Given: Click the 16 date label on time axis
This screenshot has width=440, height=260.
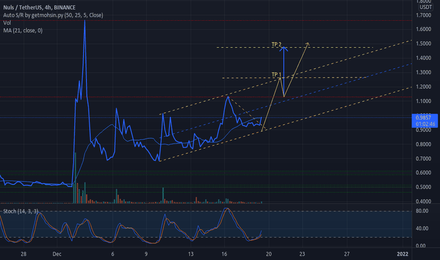Looking at the screenshot, I should (x=224, y=254).
